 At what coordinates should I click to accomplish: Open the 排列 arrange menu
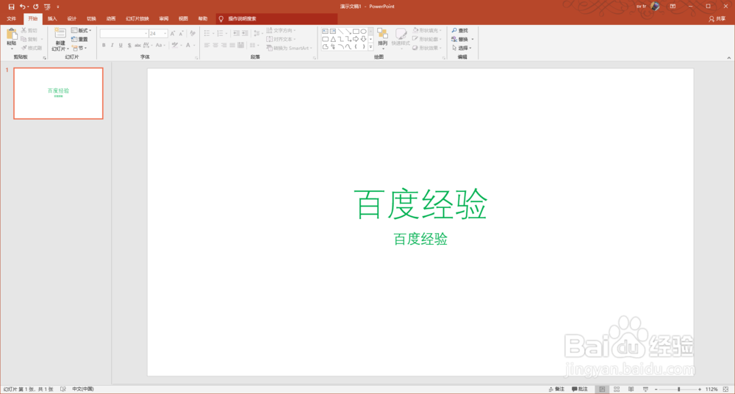382,39
